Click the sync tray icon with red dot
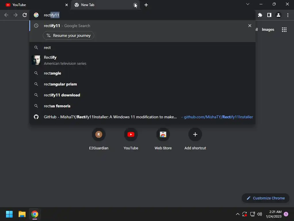 click(245, 214)
